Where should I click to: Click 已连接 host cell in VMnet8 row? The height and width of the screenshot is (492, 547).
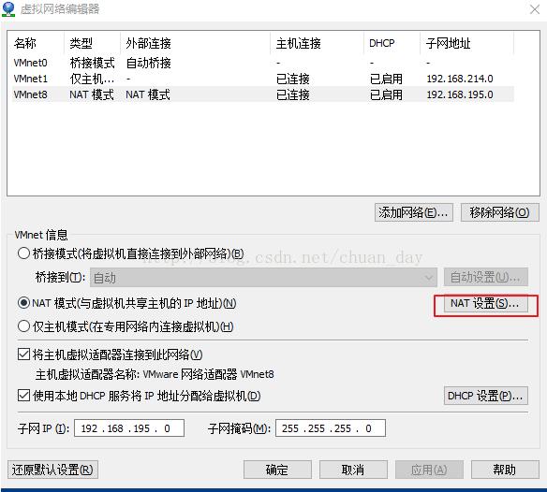(x=292, y=94)
